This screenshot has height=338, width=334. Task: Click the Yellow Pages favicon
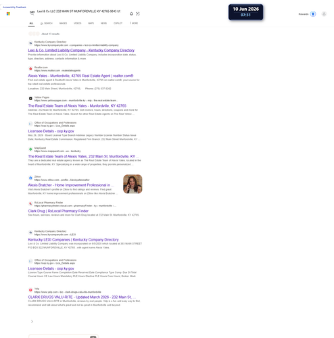[x=30, y=99]
